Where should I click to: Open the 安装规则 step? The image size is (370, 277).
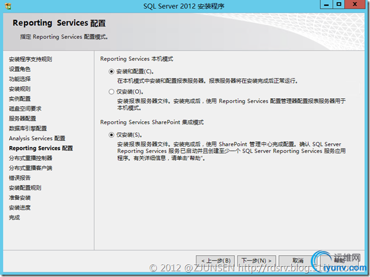pyautogui.click(x=20, y=89)
